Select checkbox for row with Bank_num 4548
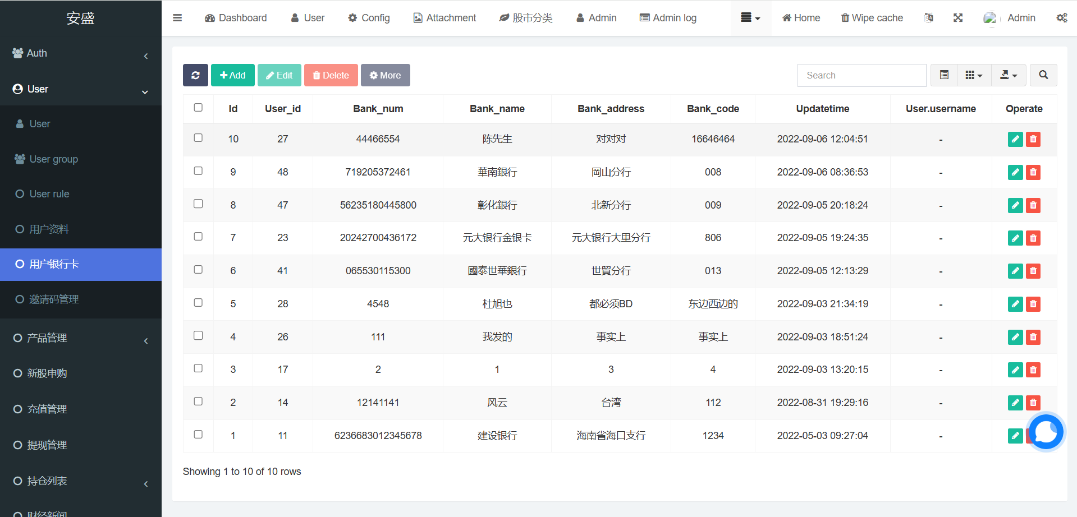The height and width of the screenshot is (517, 1077). coord(198,303)
